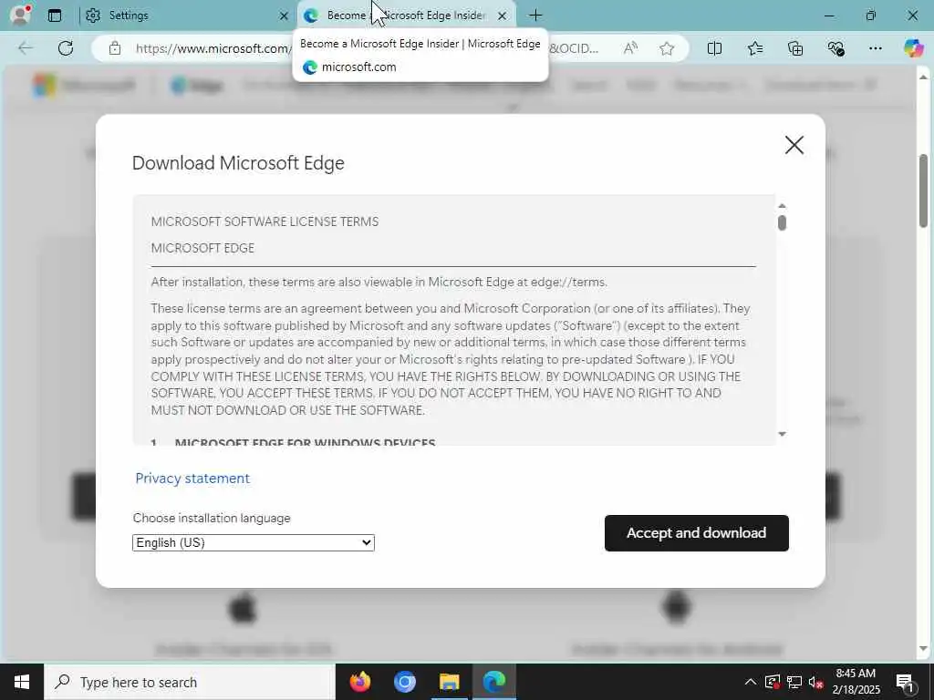Click the MICROSOFT EDGE heading text
934x700 pixels.
pyautogui.click(x=202, y=248)
